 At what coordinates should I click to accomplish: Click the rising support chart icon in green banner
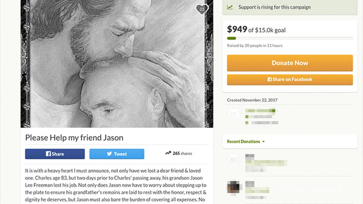229,7
